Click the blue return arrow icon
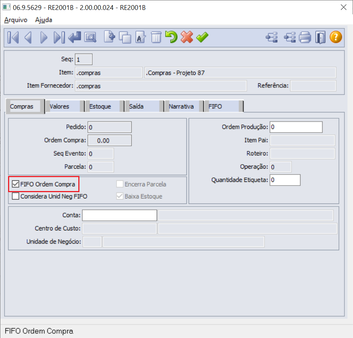This screenshot has height=338, width=353. pos(75,37)
